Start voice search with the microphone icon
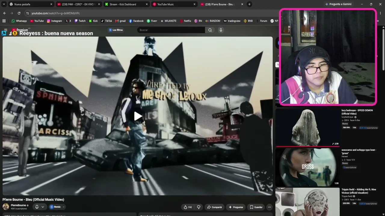Viewport: 385px width, 216px height. point(221,30)
